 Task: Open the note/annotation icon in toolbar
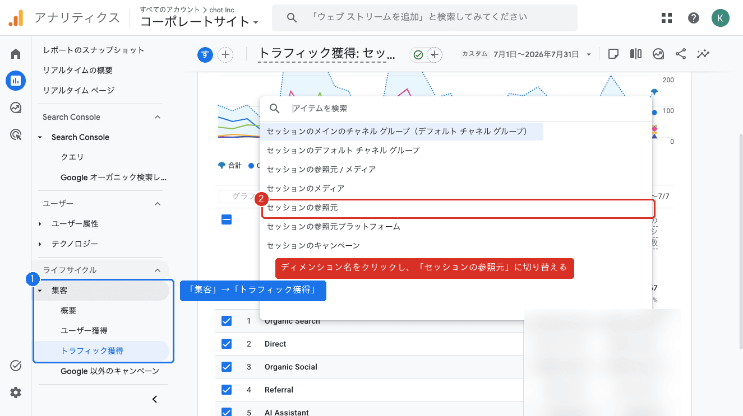click(x=613, y=54)
